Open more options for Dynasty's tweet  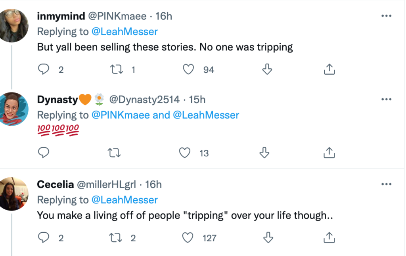point(386,99)
